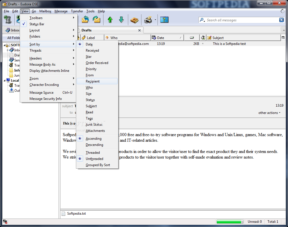Viewport: 288px width, 227px height.
Task: Go to previous message with green up arrow
Action: [110, 20]
